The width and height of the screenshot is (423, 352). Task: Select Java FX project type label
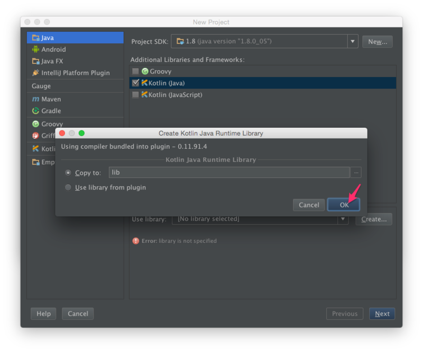pyautogui.click(x=52, y=61)
